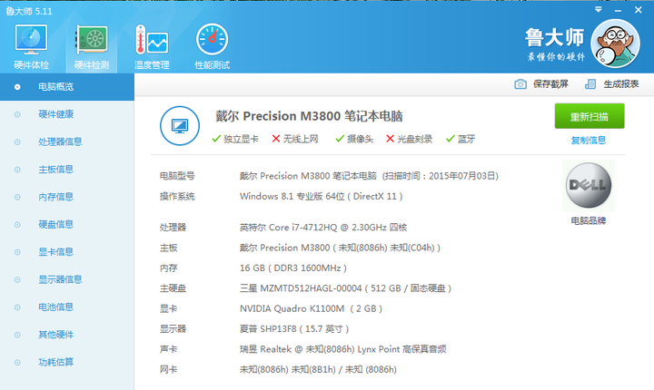This screenshot has width=654, height=390.
Task: Click the report icon for 生成报表
Action: coord(590,84)
